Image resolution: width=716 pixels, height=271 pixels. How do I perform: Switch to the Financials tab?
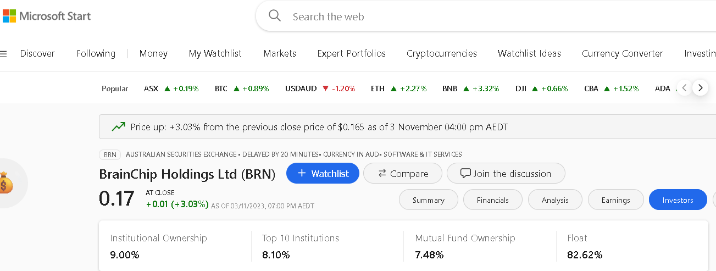click(x=493, y=200)
